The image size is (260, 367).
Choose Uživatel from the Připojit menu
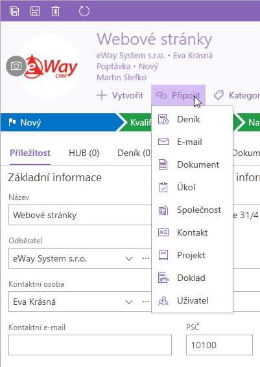(x=193, y=300)
